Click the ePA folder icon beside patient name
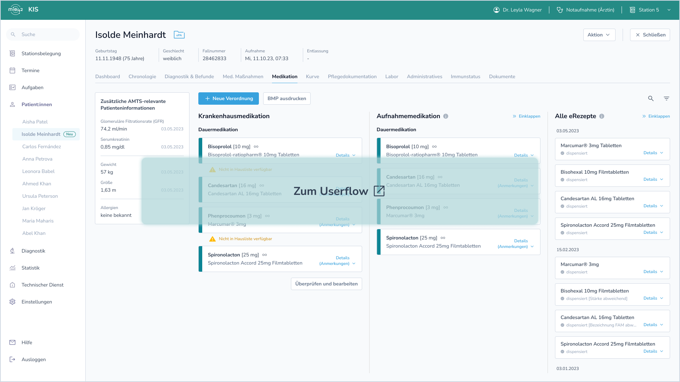 pos(179,35)
